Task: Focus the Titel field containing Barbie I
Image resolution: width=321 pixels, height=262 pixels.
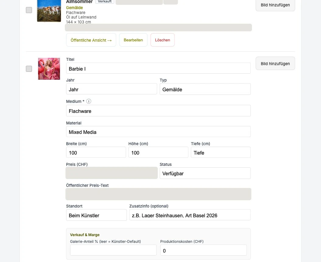Action: 158,68
